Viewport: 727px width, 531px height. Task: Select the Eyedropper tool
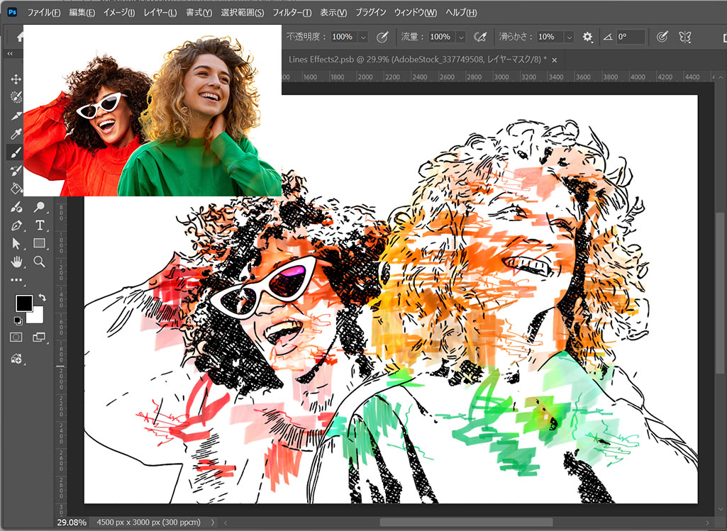tap(16, 134)
